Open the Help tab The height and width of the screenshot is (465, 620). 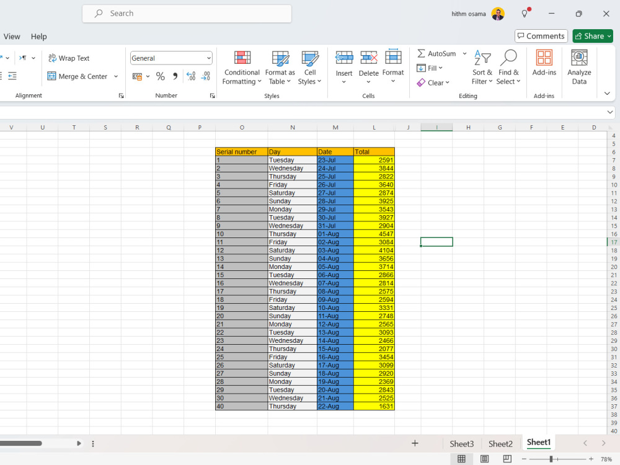(38, 37)
